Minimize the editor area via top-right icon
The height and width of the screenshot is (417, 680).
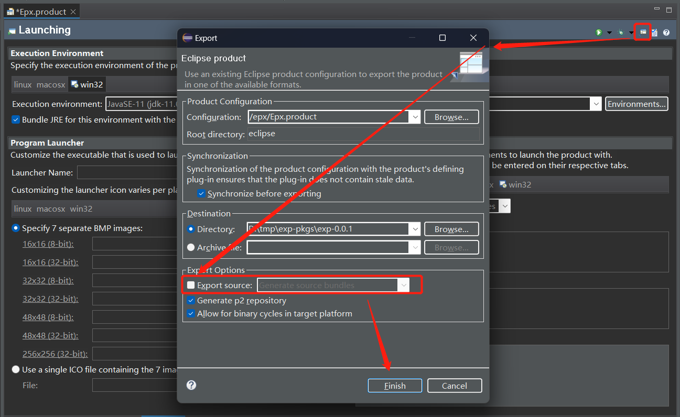tap(657, 9)
